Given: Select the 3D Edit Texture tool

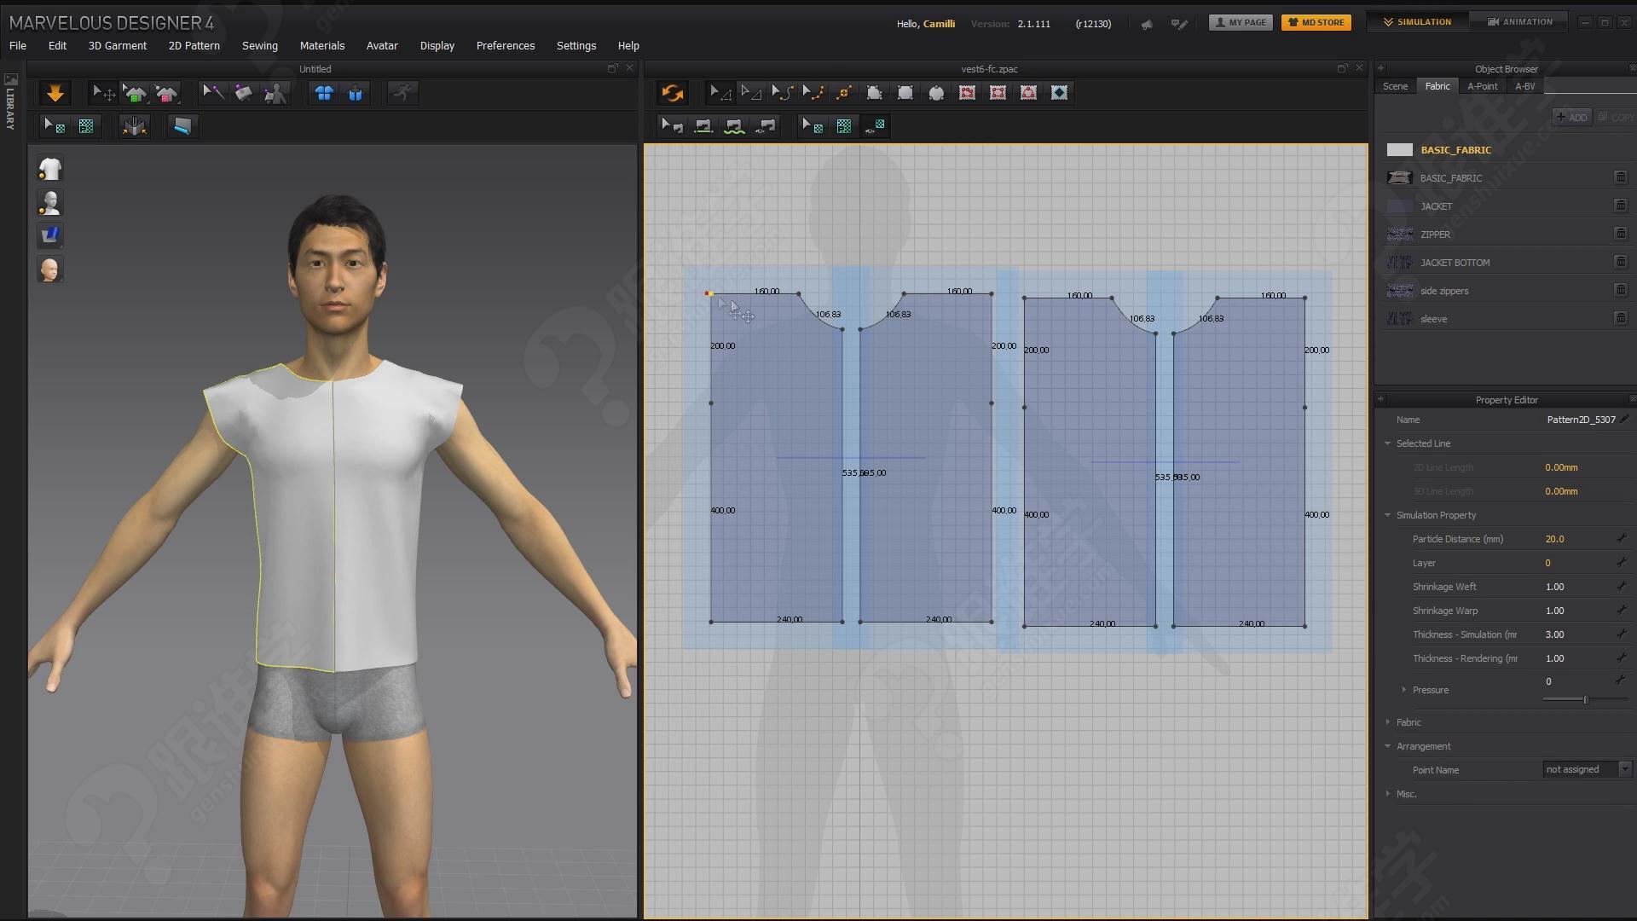Looking at the screenshot, I should 55,126.
